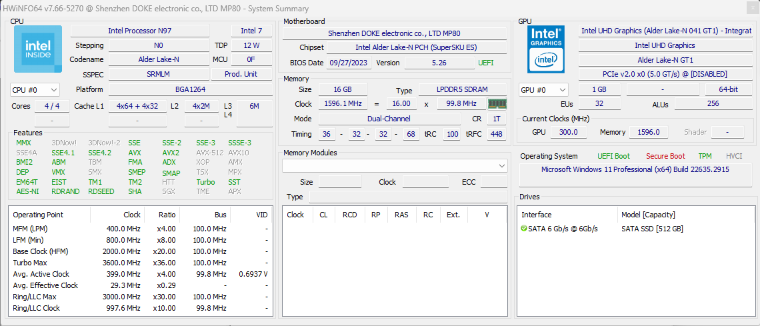Click the 16 GB memory size value
Image resolution: width=760 pixels, height=326 pixels.
[343, 89]
